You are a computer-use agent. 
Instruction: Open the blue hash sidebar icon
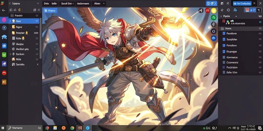(x=4, y=46)
